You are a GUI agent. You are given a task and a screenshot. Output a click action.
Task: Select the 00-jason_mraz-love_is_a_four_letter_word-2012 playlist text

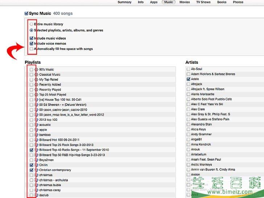[71, 115]
